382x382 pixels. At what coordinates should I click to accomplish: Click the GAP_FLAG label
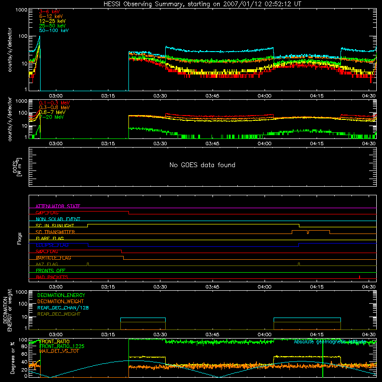click(47, 212)
